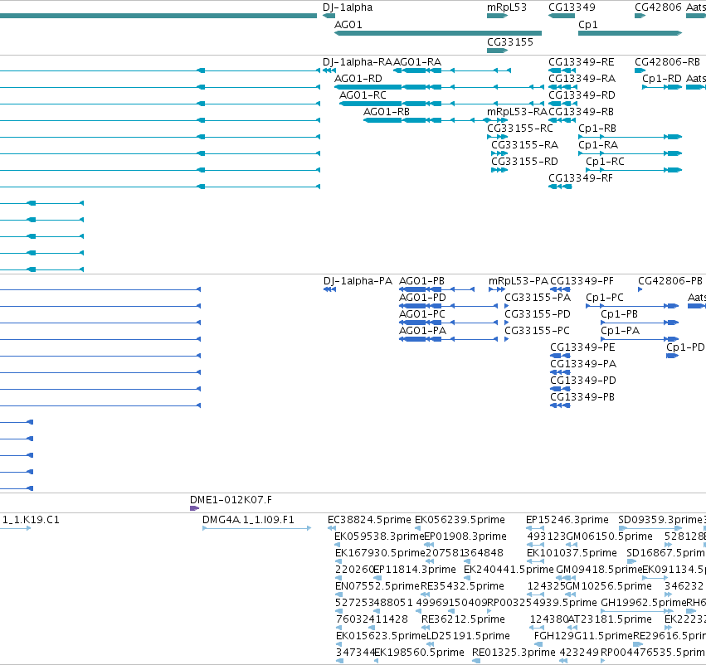Select the EP15246.3prime EST label
Viewport: 706px width, 665px height.
[x=567, y=520]
